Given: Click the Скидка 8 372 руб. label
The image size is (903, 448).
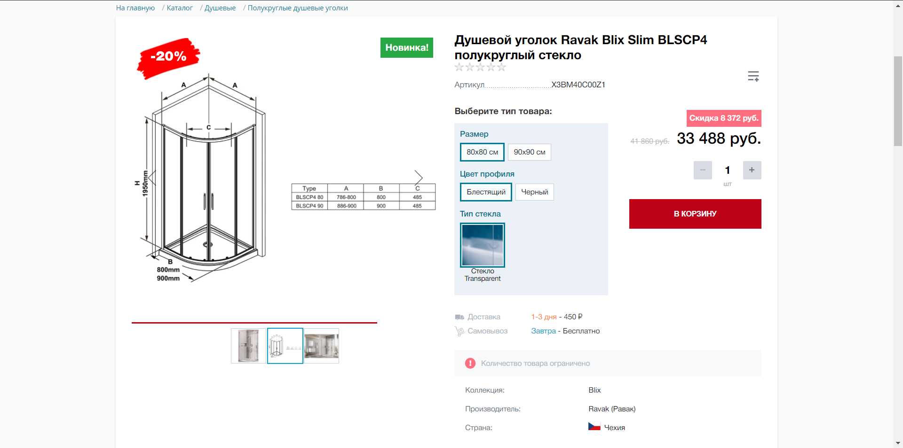Looking at the screenshot, I should pos(724,118).
